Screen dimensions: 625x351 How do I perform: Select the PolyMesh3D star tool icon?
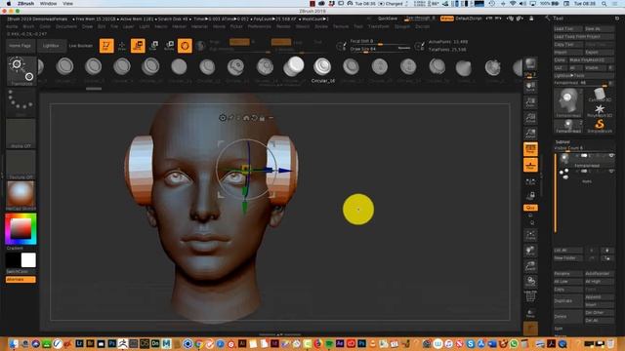(600, 110)
